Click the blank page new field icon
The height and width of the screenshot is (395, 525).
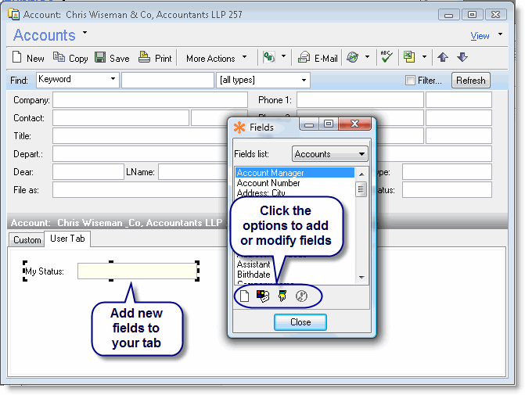click(x=243, y=296)
